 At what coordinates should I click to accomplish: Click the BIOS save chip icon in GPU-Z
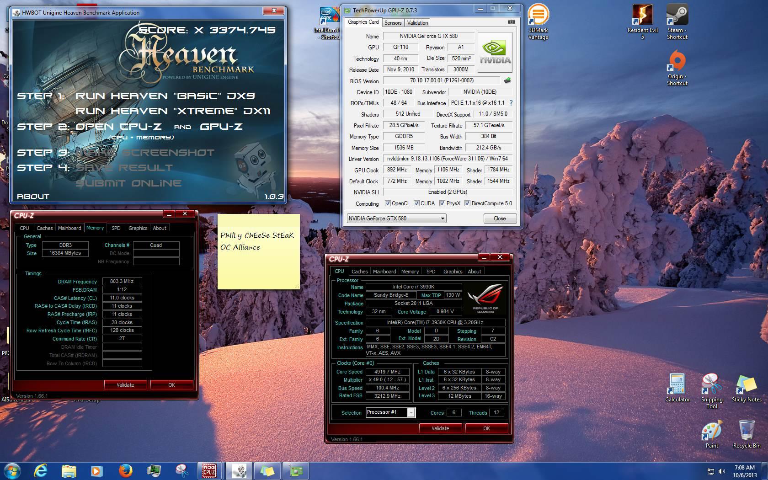[507, 80]
